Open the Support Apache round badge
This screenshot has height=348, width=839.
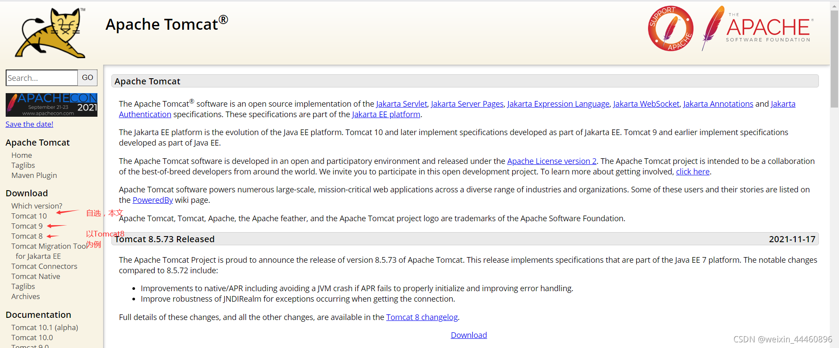click(671, 28)
